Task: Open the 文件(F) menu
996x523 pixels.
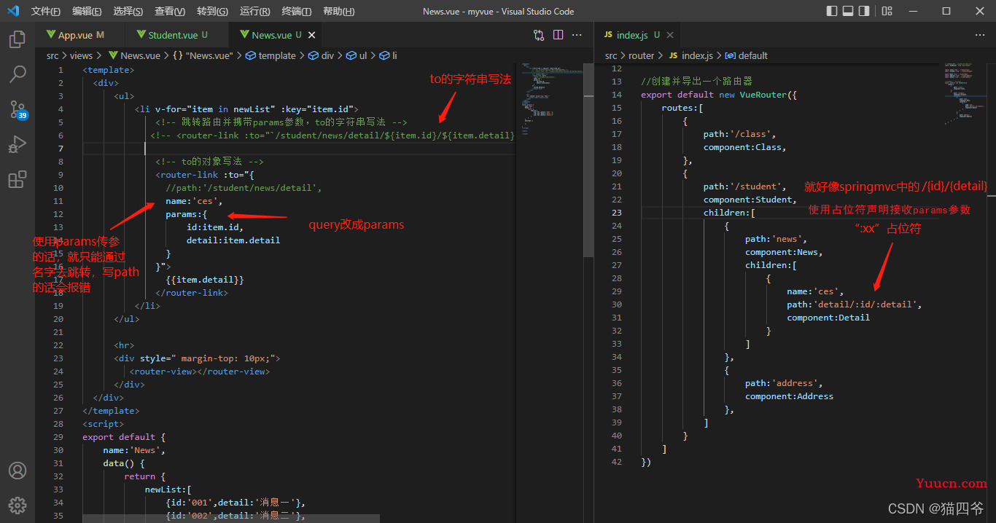Action: coord(46,11)
